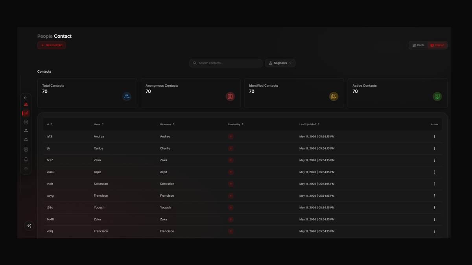Click name 'Francisco' in the twyg row
Screen dimensions: 472x265
[101, 196]
